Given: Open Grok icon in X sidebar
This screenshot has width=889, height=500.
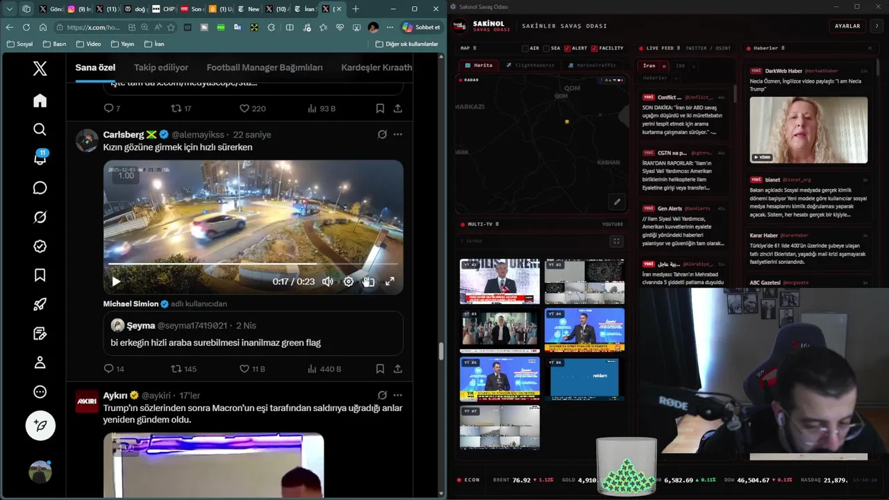Looking at the screenshot, I should tap(40, 217).
